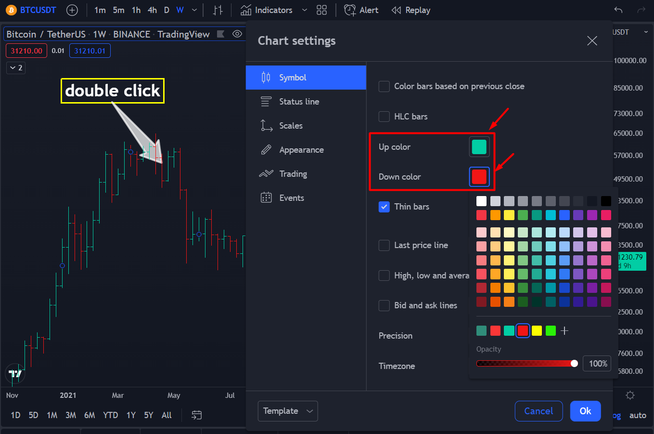Click the flag icon beside TradingView title
This screenshot has width=654, height=434.
[221, 34]
